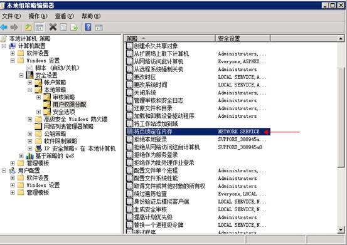Open the 查看(V) menu
Screen dimensions: 347x245
coord(65,16)
